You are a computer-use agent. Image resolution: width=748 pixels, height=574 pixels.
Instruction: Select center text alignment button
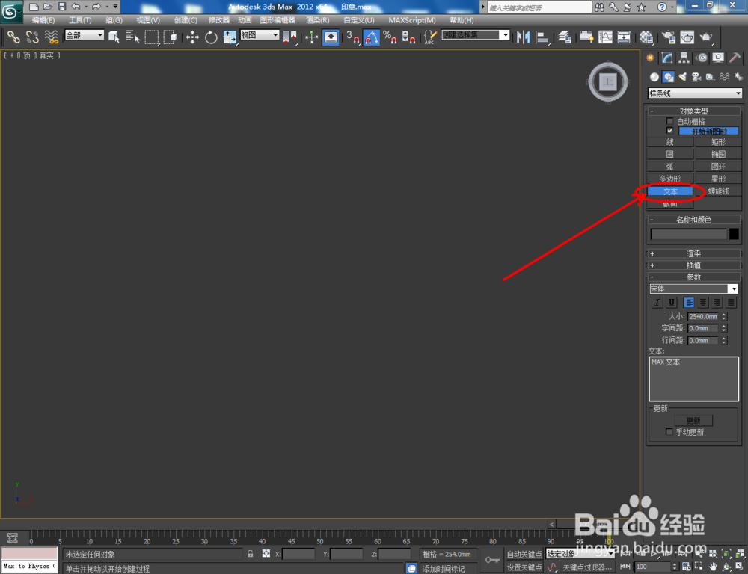click(x=702, y=302)
